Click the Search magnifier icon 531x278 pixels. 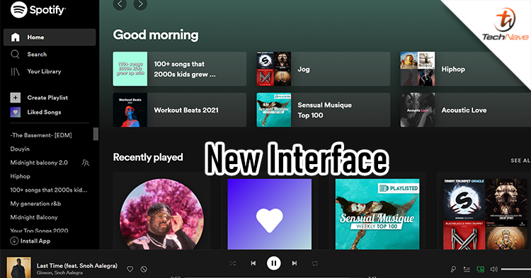click(15, 54)
